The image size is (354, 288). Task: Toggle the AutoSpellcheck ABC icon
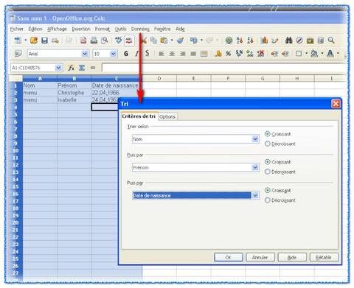click(x=129, y=41)
